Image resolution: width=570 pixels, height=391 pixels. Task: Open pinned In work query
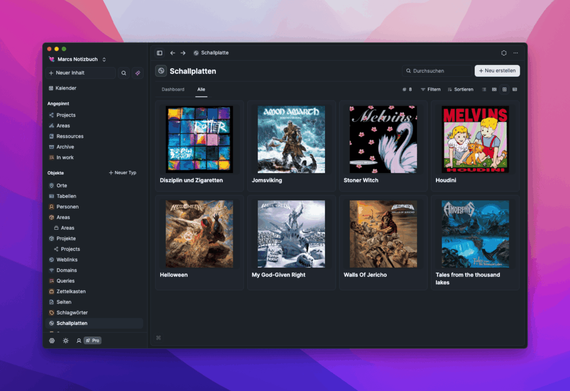tap(94, 157)
